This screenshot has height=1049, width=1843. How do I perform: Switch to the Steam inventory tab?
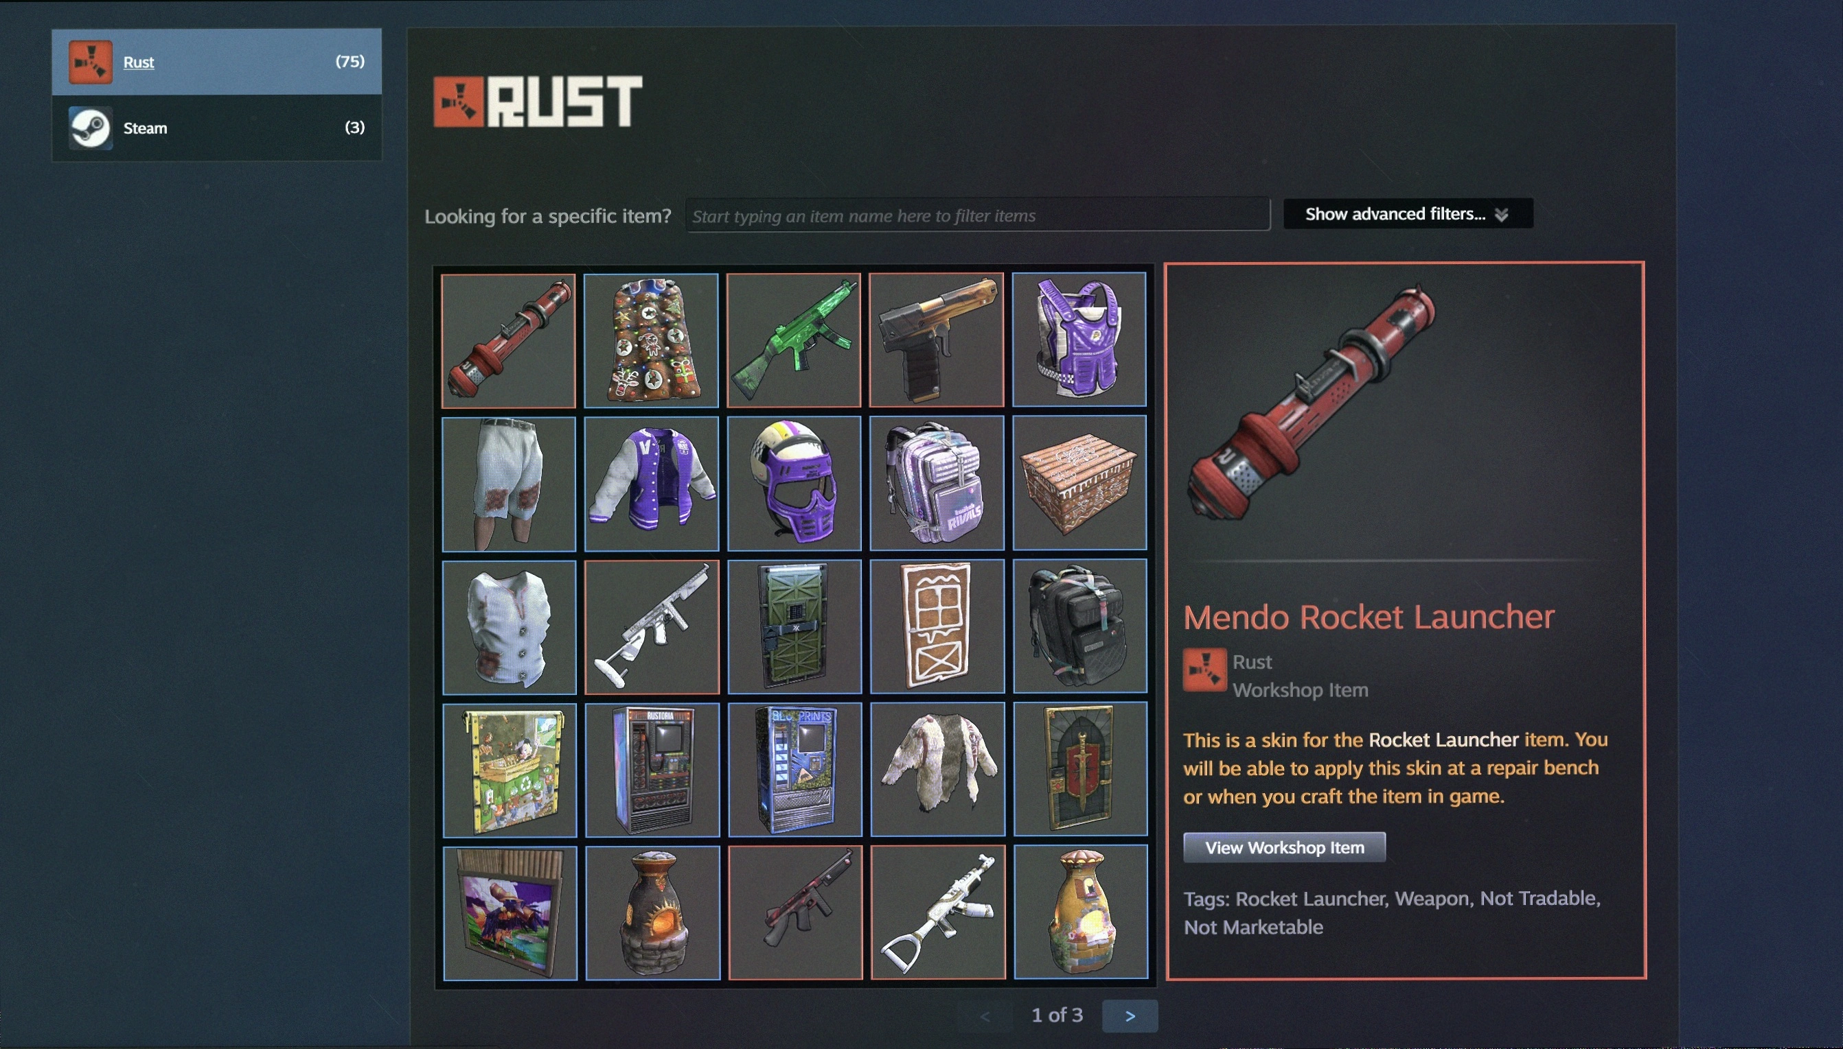coord(216,128)
